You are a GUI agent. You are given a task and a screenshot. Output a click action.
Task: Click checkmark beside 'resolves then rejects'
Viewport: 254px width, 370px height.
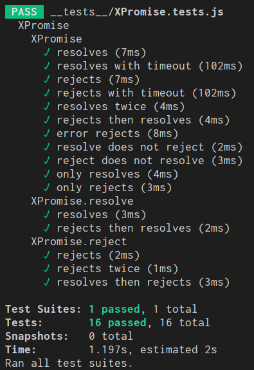(x=47, y=282)
